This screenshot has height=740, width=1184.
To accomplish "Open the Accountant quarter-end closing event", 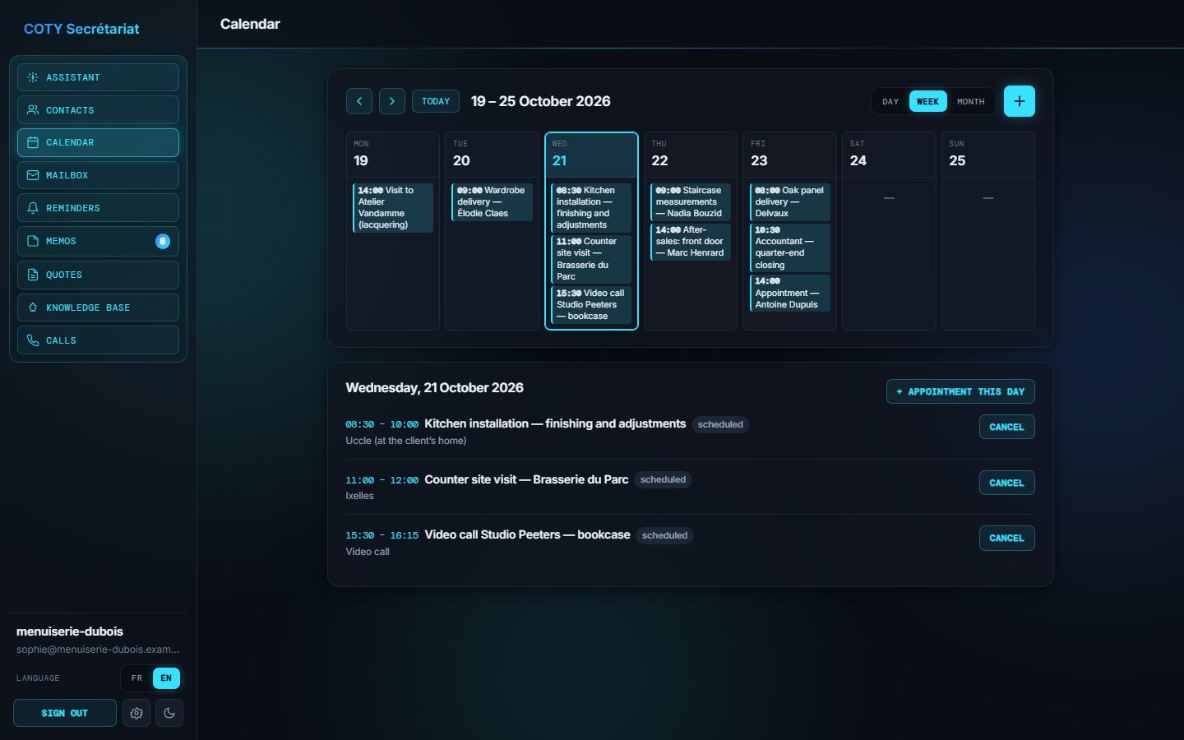I will (x=790, y=247).
